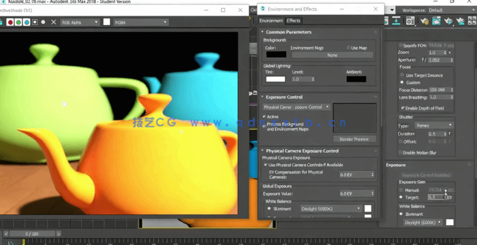This screenshot has height=245, width=477.
Task: Switch to the Effects tab
Action: [x=294, y=20]
